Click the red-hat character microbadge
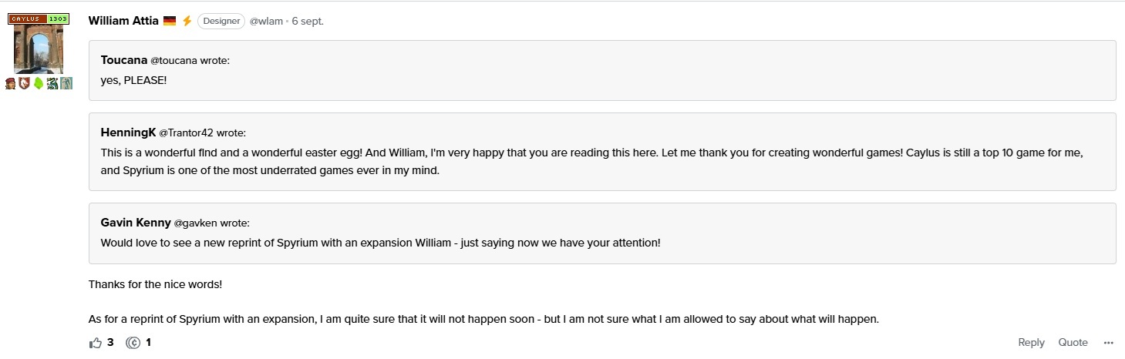The height and width of the screenshot is (359, 1125). (x=11, y=83)
